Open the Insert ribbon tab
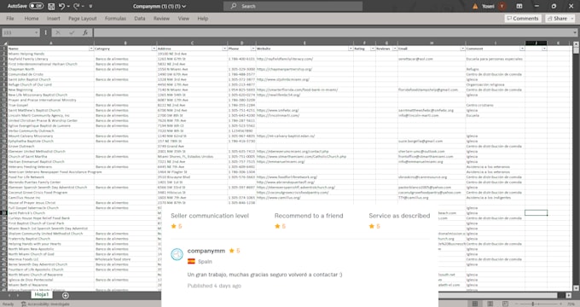 tap(53, 18)
